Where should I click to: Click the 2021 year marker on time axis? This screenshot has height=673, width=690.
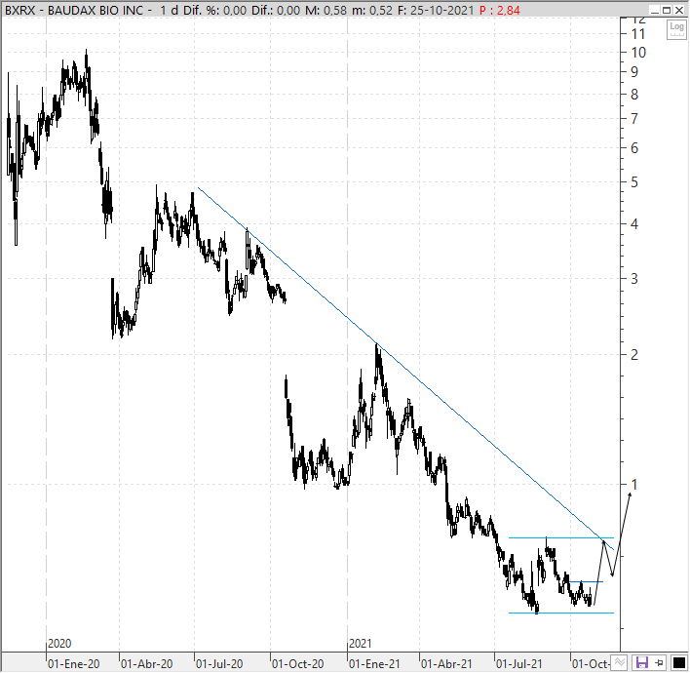[361, 644]
